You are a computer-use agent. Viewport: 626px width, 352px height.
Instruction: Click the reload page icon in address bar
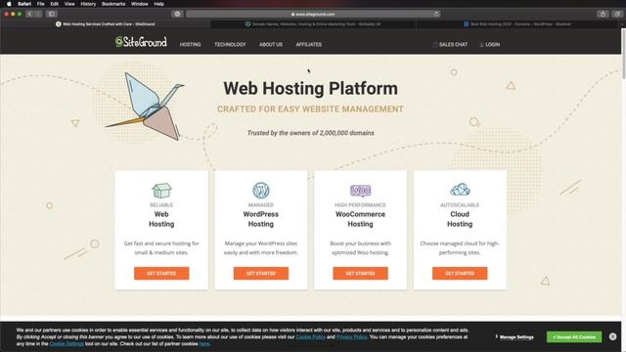click(436, 14)
